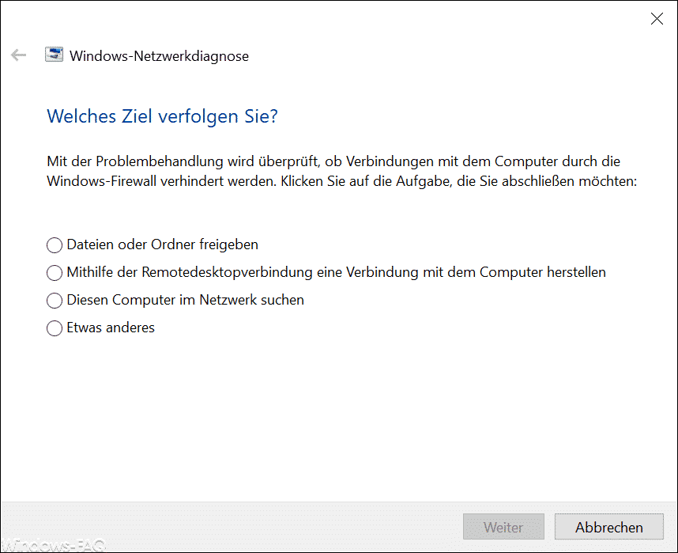Viewport: 678px width, 553px height.
Task: Select 'Diesen Computer im Netzwerk suchen' radio circle
Action: point(55,301)
